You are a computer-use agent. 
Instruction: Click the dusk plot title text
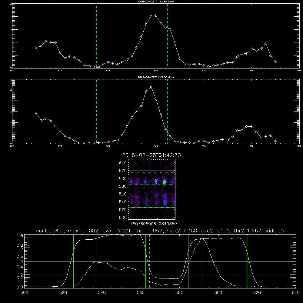point(156,77)
